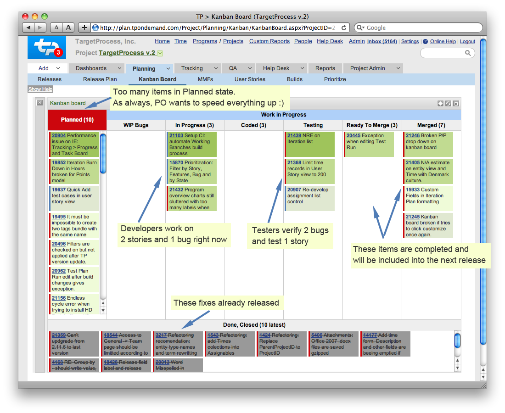This screenshot has height=413, width=505.
Task: Click the globe site icon in the address bar
Action: (95, 28)
